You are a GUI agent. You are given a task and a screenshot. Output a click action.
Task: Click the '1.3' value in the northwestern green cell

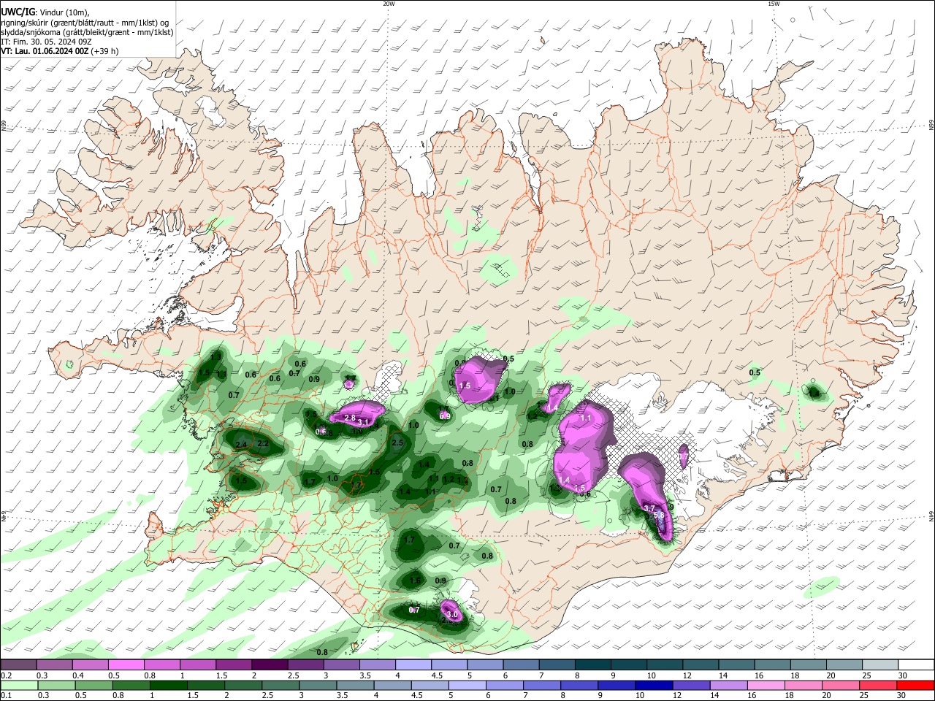pos(216,356)
